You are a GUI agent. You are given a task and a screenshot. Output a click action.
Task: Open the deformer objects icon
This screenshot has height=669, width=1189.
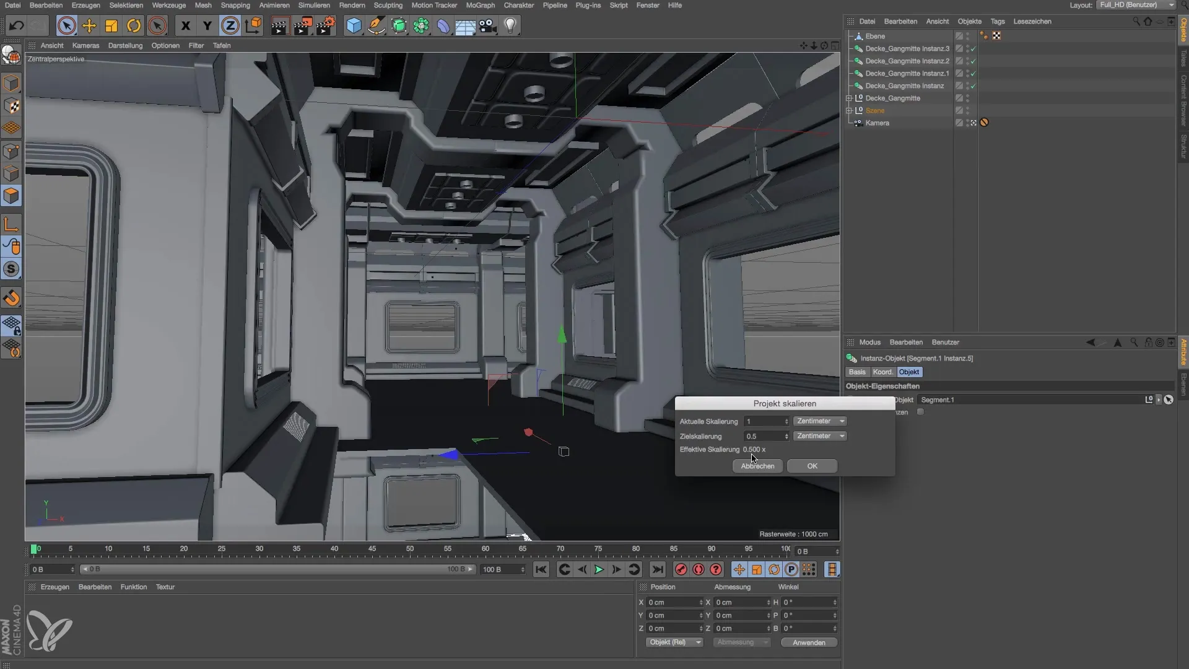coord(443,25)
